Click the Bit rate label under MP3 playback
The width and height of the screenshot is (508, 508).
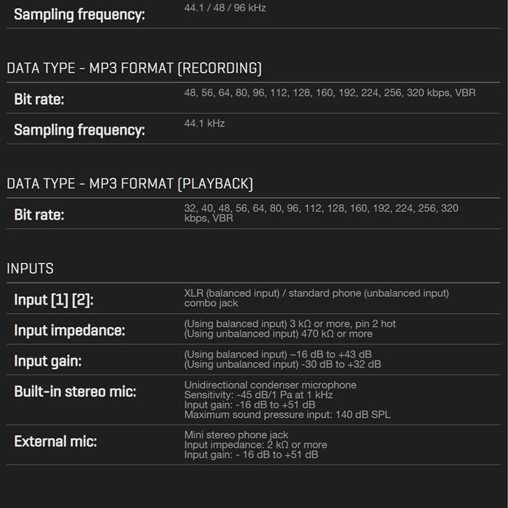(x=39, y=215)
